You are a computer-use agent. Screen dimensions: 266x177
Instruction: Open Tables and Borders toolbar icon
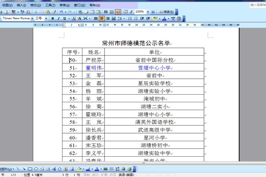click(x=86, y=12)
